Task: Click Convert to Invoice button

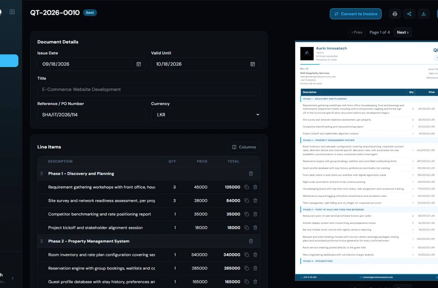Action: (356, 14)
